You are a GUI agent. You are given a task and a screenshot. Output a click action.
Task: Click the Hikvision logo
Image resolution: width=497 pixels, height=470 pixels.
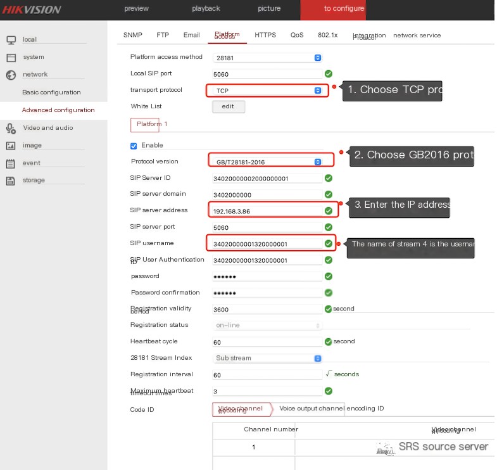pos(32,10)
